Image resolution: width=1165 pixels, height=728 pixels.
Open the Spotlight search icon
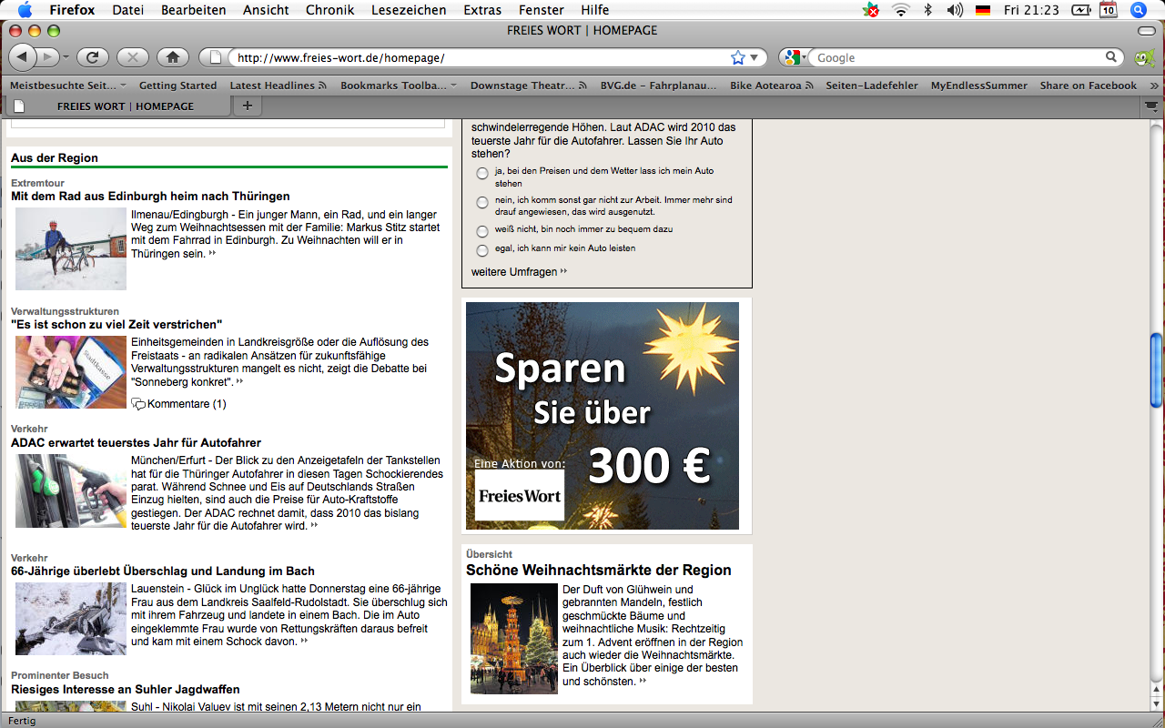[x=1138, y=10]
